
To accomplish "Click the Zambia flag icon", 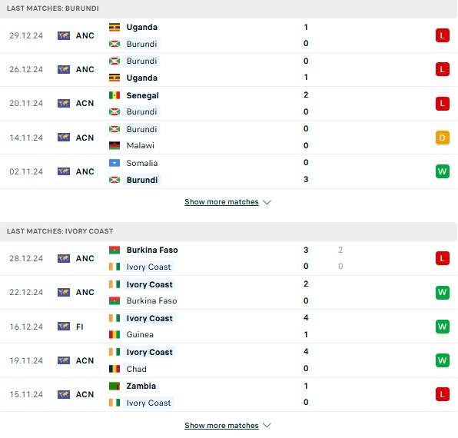I will (114, 386).
